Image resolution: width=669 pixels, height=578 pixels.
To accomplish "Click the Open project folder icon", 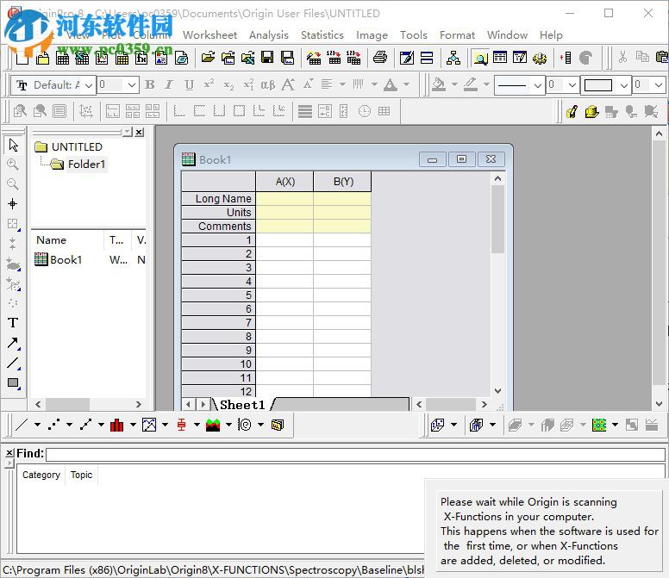I will point(208,57).
